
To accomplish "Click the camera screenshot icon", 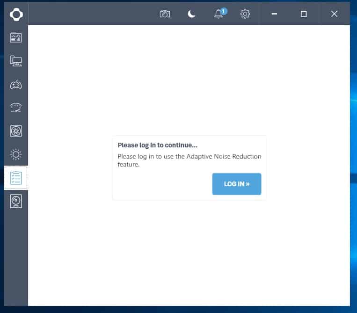I will pyautogui.click(x=165, y=14).
